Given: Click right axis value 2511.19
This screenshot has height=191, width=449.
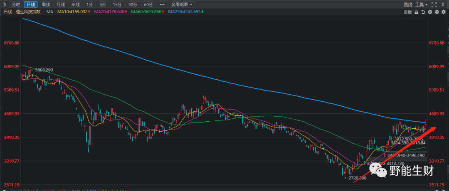Looking at the screenshot, I should [437, 184].
